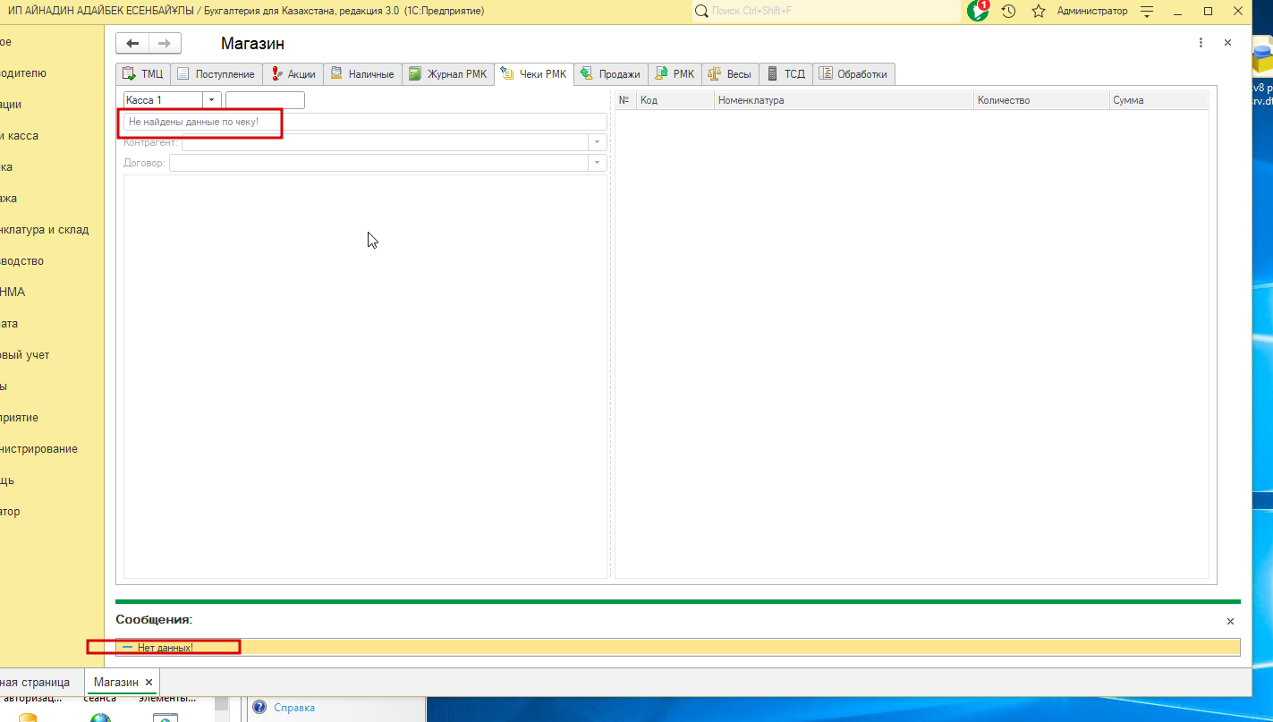
Task: Click the Поступление tab document icon
Action: coord(183,74)
